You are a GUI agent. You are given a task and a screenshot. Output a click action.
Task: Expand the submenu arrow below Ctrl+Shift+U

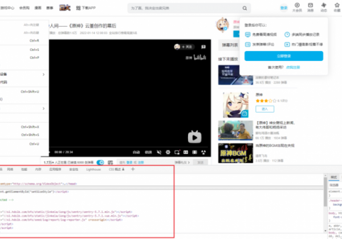click(x=43, y=108)
